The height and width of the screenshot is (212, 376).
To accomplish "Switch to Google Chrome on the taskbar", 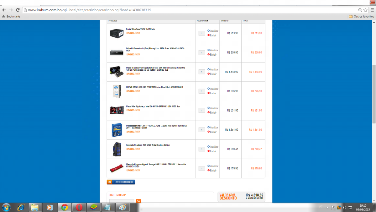I will [x=65, y=207].
